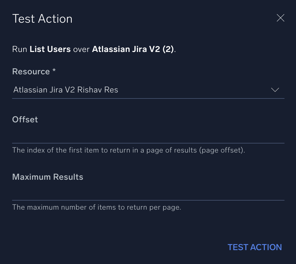This screenshot has width=296, height=264.
Task: Click the Offset field label
Action: click(x=25, y=119)
